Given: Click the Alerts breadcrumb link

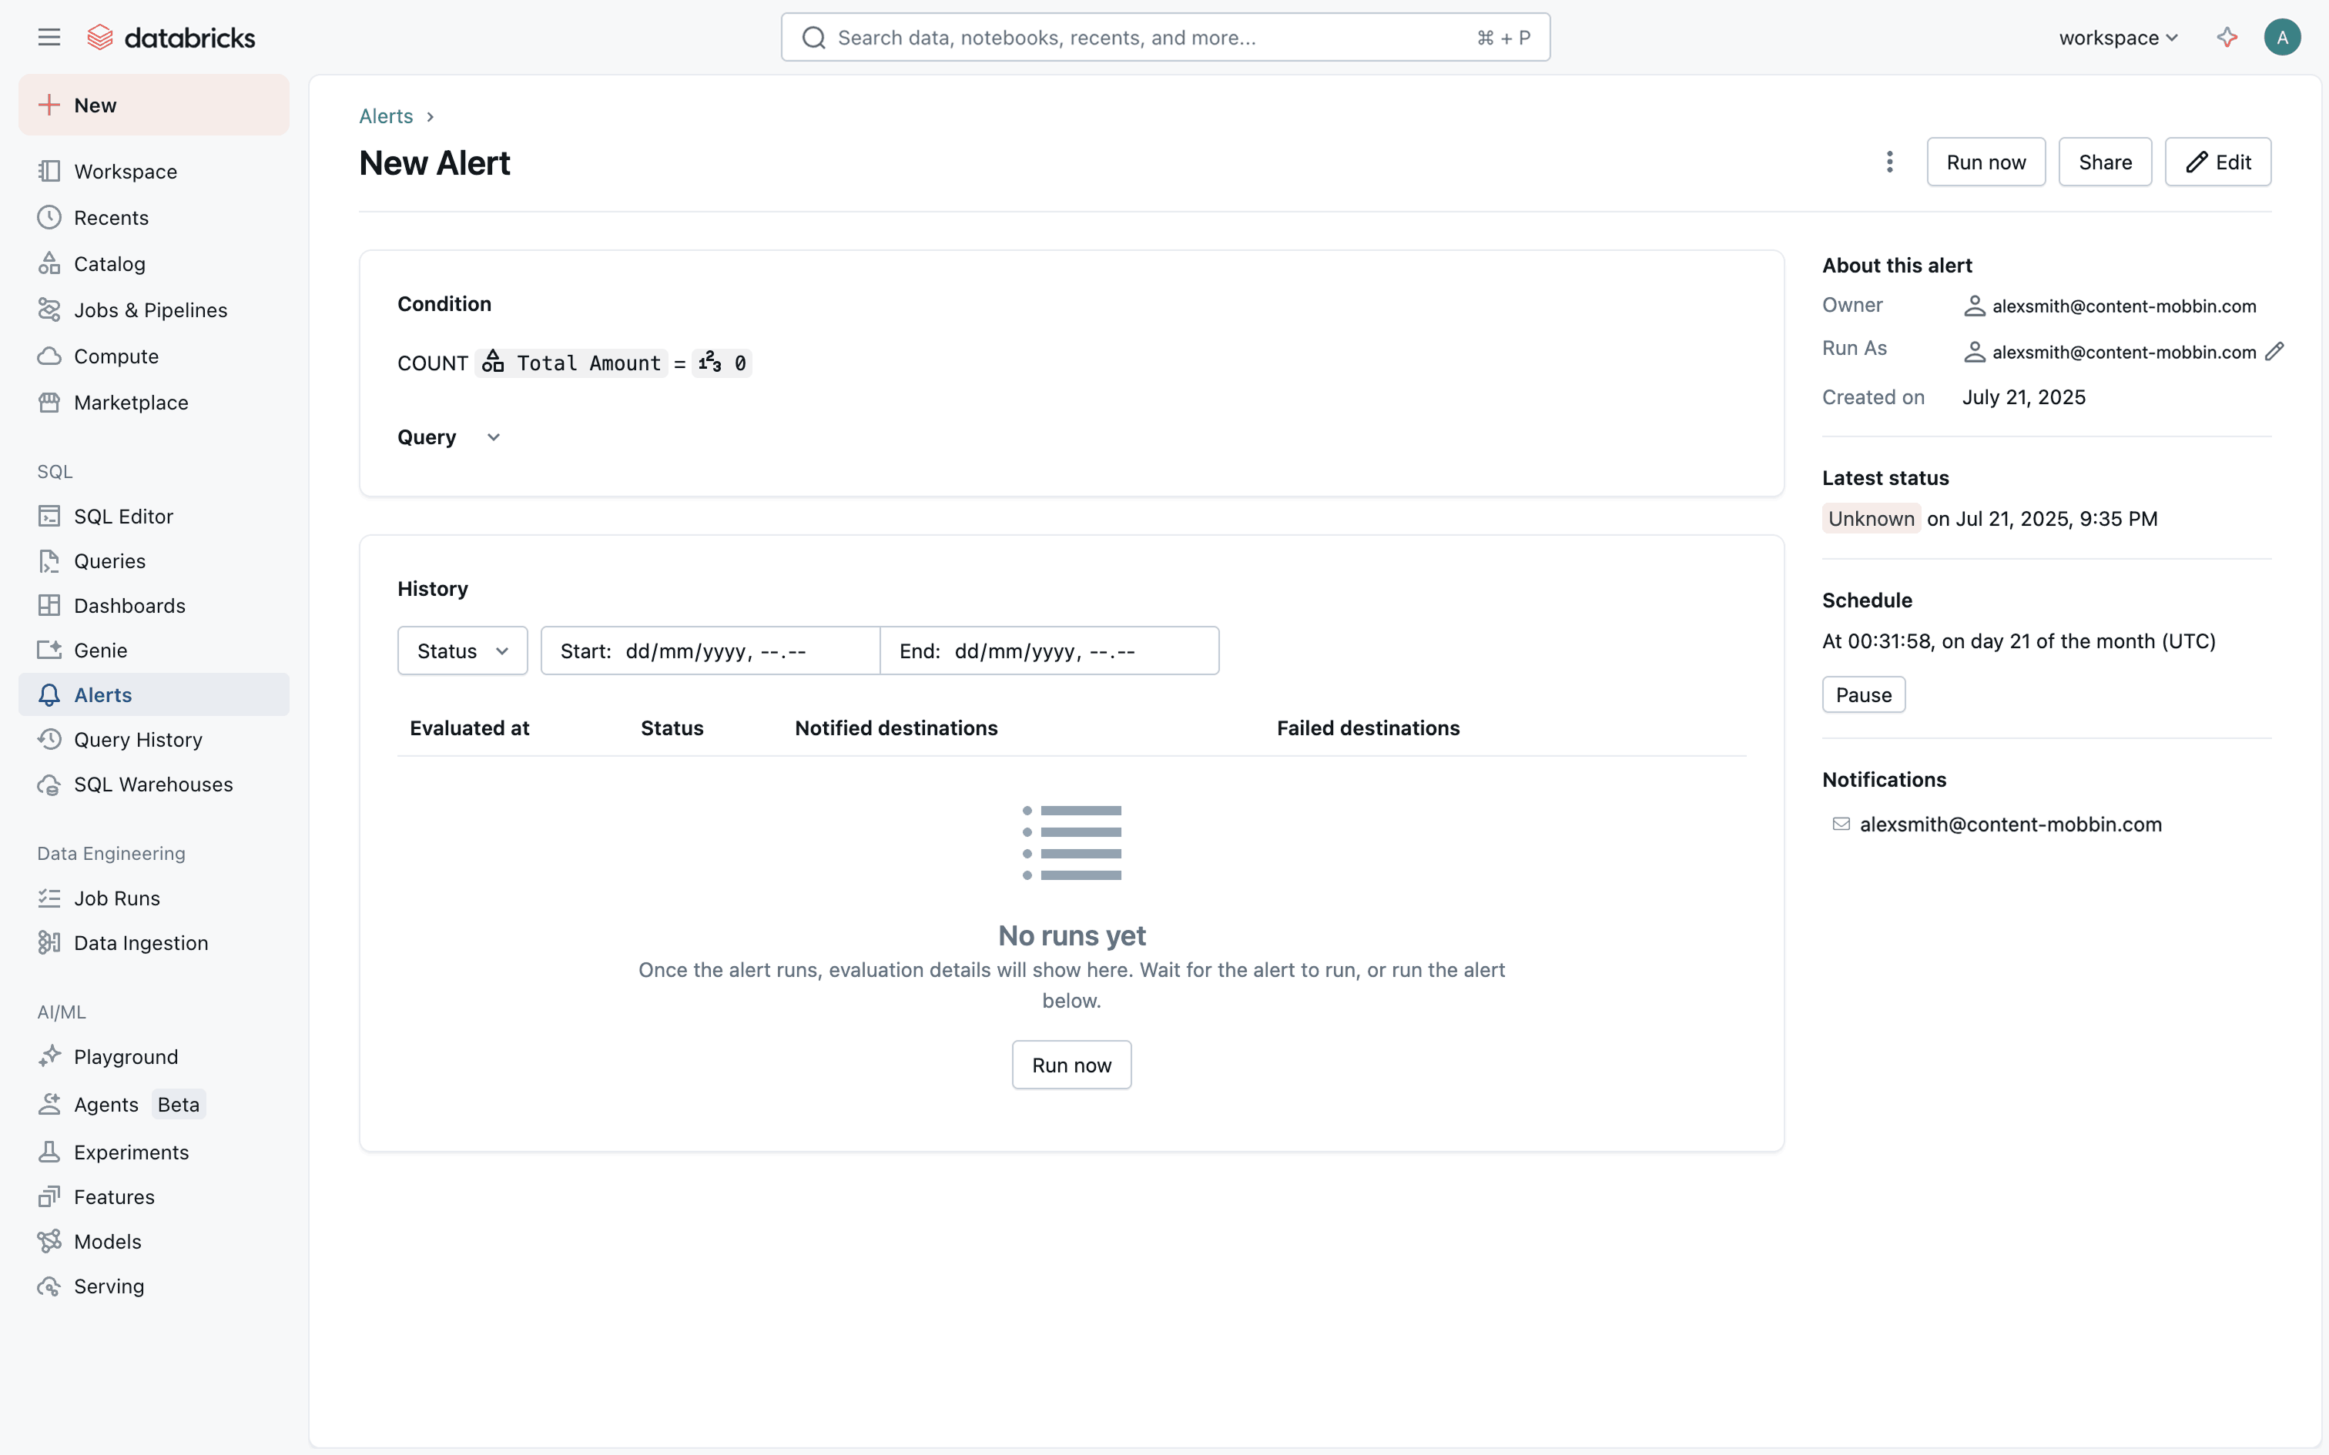Looking at the screenshot, I should (386, 116).
